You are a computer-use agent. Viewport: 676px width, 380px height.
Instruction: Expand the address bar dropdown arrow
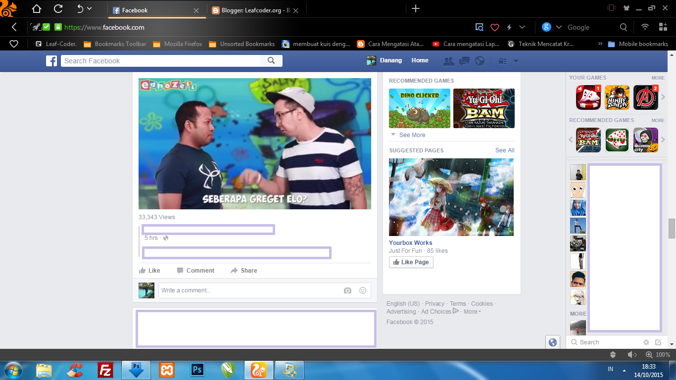(x=522, y=27)
